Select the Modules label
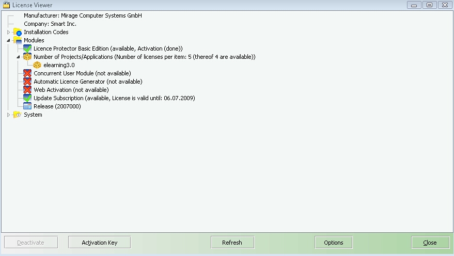454x256 pixels. [x=34, y=40]
